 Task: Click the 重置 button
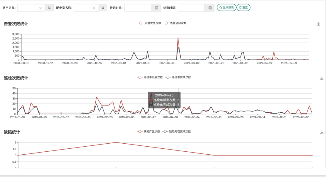pyautogui.click(x=243, y=7)
